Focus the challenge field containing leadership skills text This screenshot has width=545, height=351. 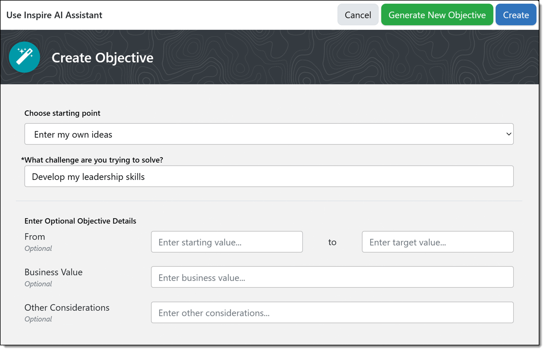coord(268,177)
